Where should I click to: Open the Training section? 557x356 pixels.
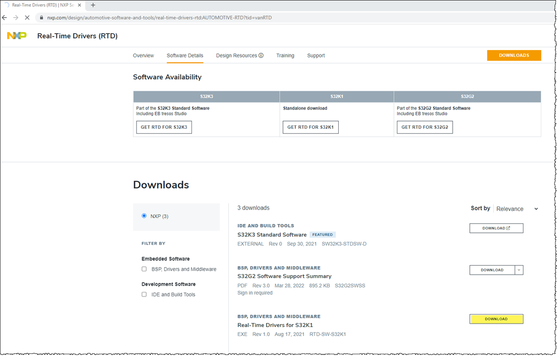[285, 55]
